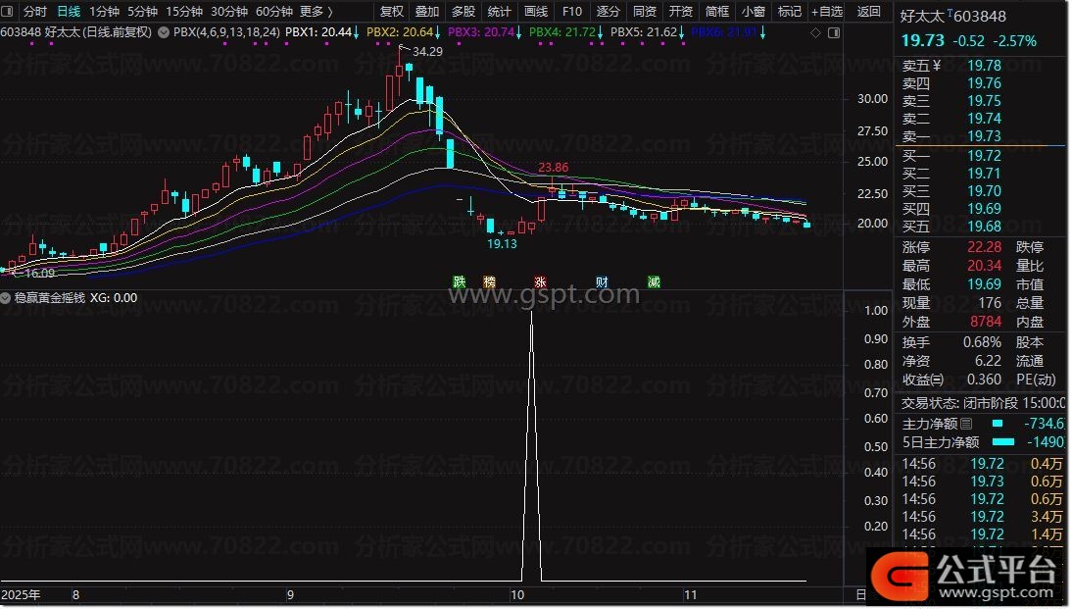Image resolution: width=1072 pixels, height=609 pixels.
Task: Toggle 复权 price adjustment mode
Action: point(391,12)
